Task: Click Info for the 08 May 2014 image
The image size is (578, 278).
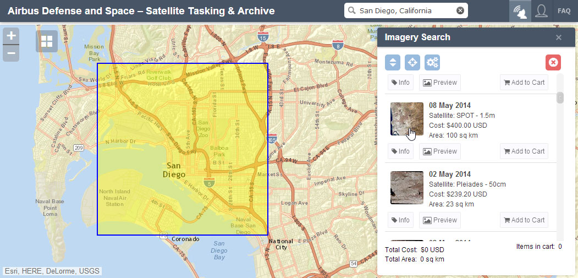Action: (x=400, y=151)
